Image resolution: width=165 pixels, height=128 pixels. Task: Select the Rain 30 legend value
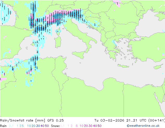[x=38, y=126]
